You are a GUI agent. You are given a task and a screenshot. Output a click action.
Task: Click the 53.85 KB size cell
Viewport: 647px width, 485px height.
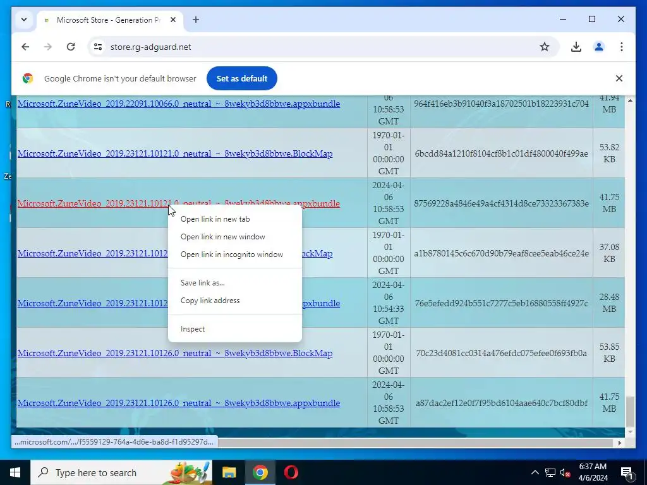(x=609, y=352)
